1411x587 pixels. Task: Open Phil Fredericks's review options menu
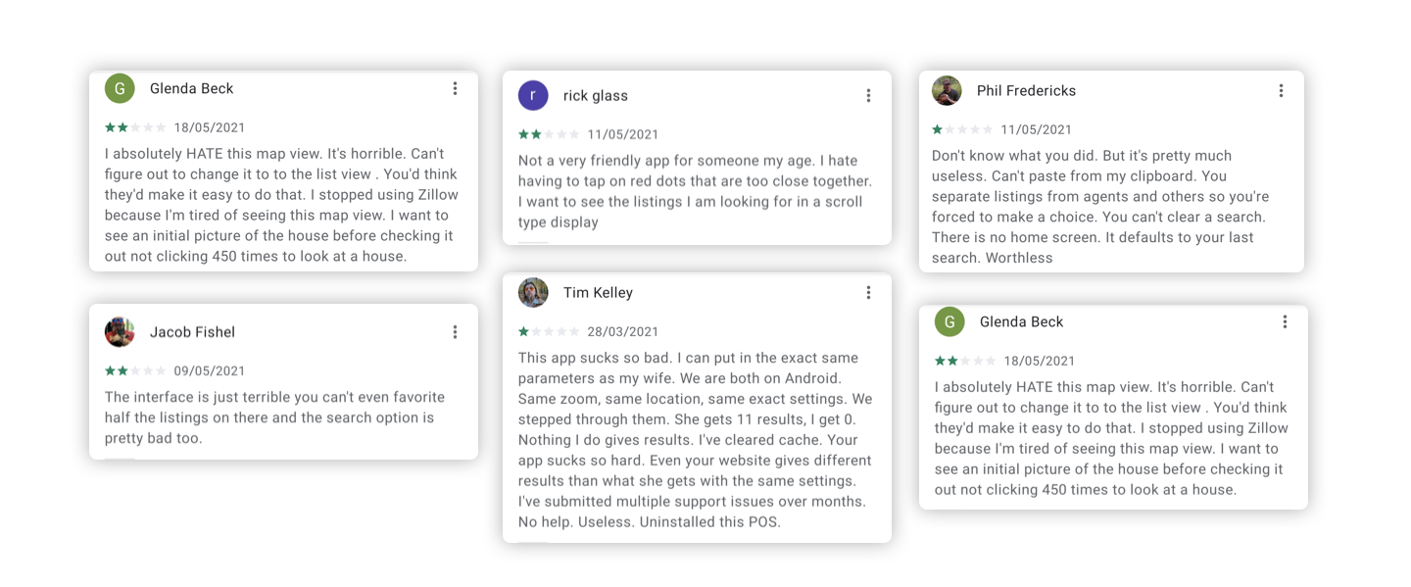1281,89
